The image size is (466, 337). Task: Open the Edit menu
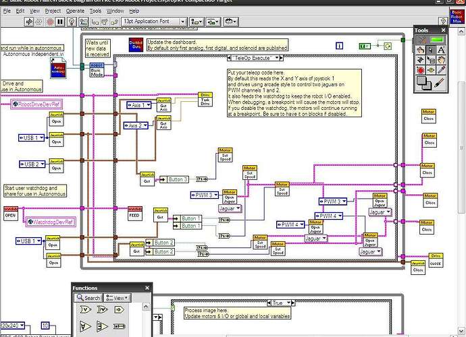pos(20,11)
